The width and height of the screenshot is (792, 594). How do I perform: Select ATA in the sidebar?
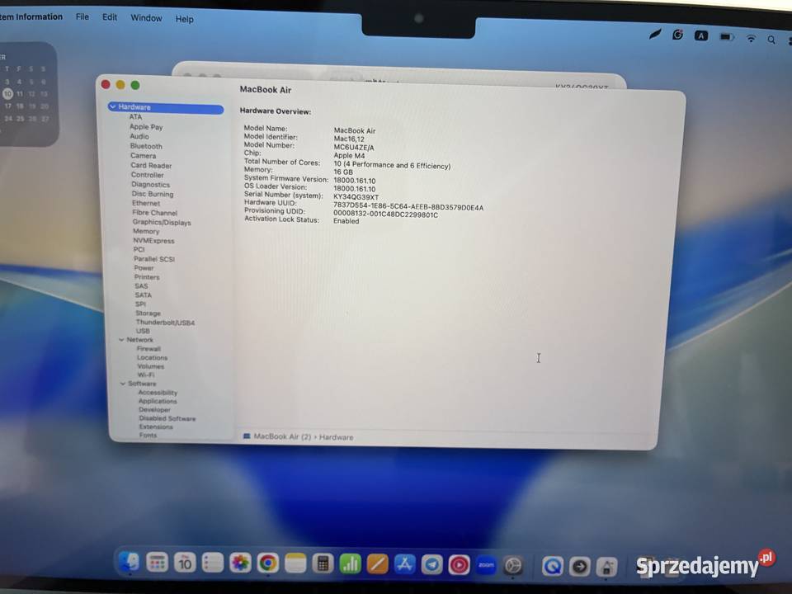coord(136,116)
